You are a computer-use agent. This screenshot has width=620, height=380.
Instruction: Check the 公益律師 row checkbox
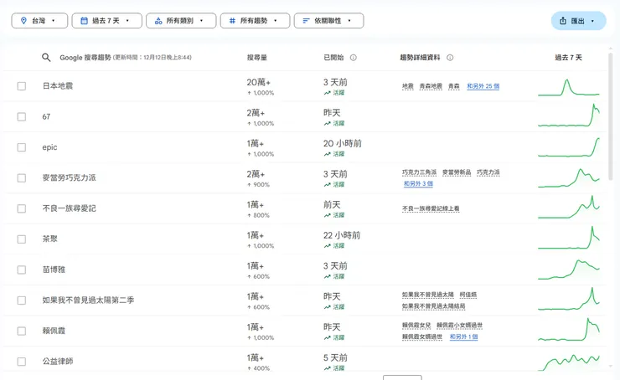coord(22,362)
